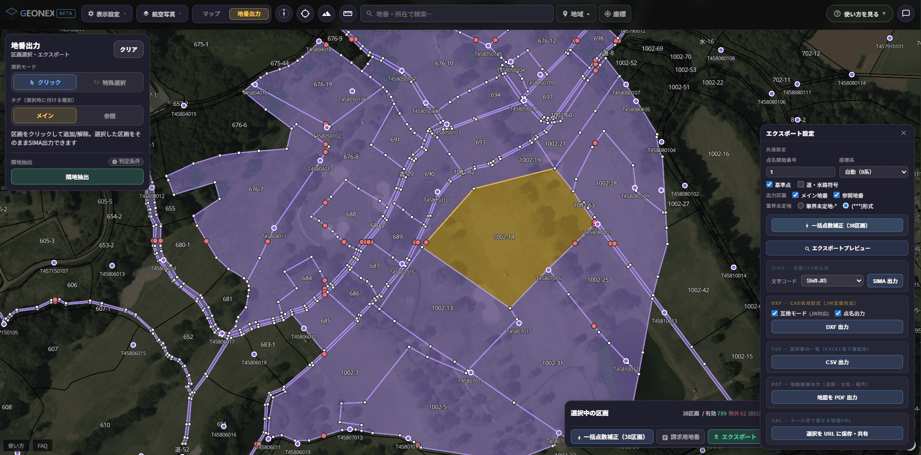Click the 使い方 button at bottom left
This screenshot has height=455, width=921.
coord(16,446)
